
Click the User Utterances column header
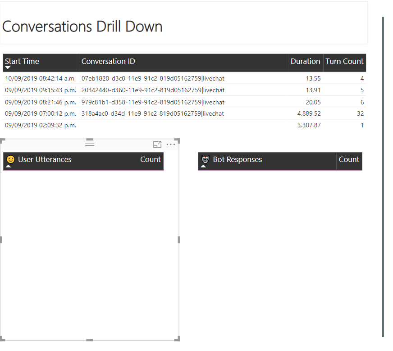tap(45, 159)
